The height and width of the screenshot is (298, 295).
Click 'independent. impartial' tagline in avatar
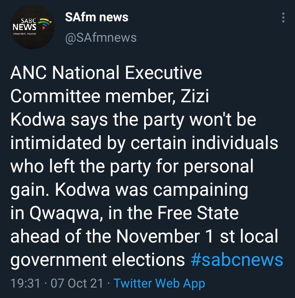24,34
